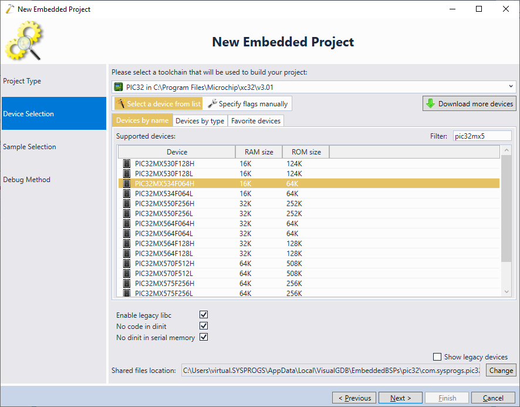Image resolution: width=520 pixels, height=407 pixels.
Task: Select device PIC32MX534F064L
Action: click(x=309, y=194)
